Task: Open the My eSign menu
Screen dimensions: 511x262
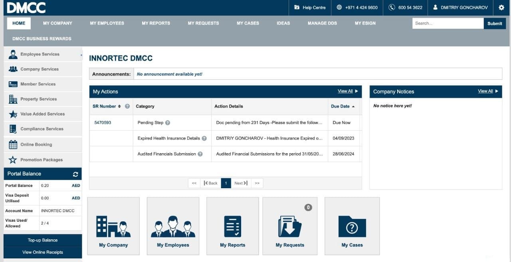Action: pyautogui.click(x=365, y=23)
